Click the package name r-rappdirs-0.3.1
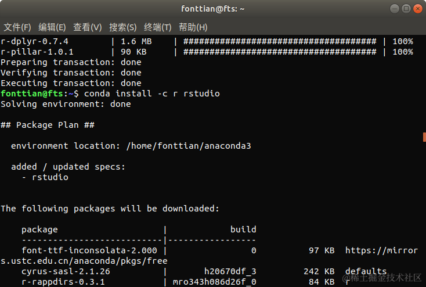 click(63, 282)
